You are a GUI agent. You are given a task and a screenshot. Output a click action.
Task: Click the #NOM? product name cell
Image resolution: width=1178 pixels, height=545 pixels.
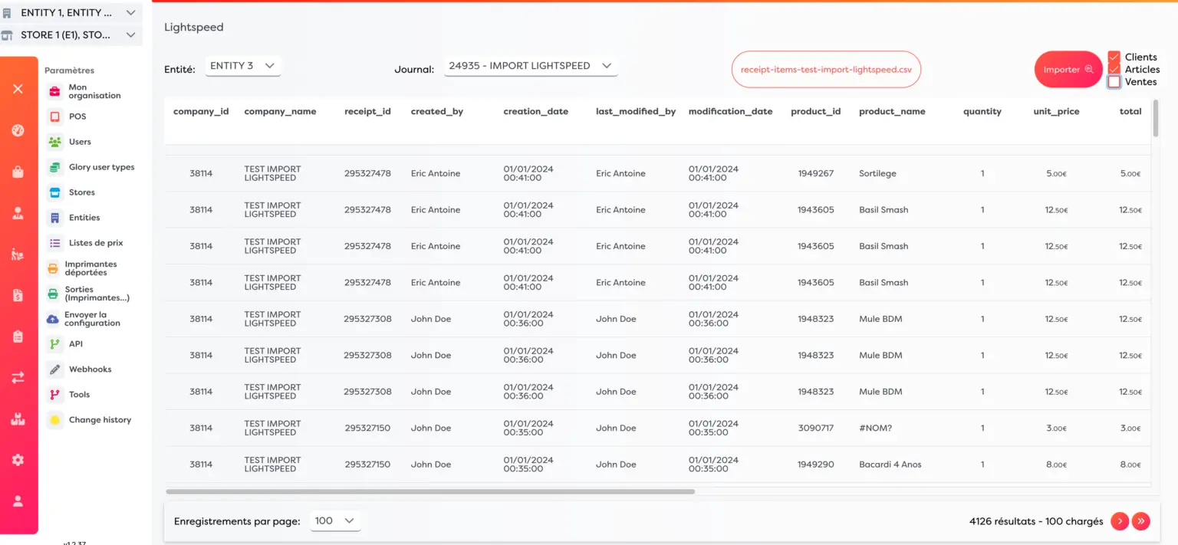point(876,428)
